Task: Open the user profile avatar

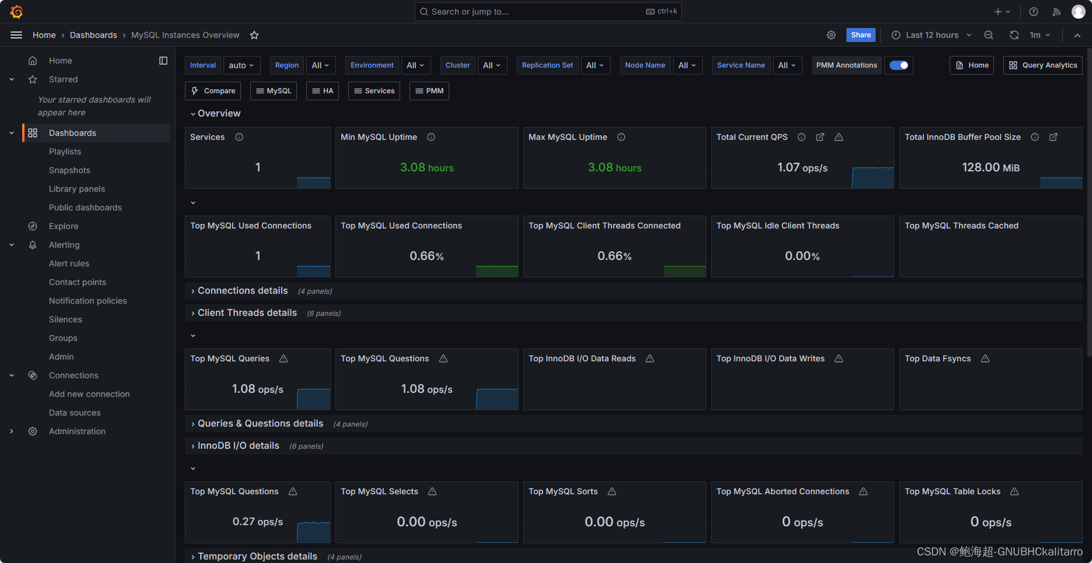Action: (1078, 12)
